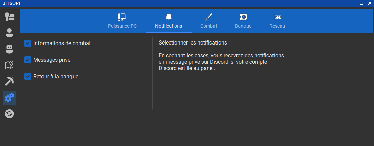The width and height of the screenshot is (374, 146).
Task: Click the Réseau network card icon
Action: pyautogui.click(x=277, y=17)
